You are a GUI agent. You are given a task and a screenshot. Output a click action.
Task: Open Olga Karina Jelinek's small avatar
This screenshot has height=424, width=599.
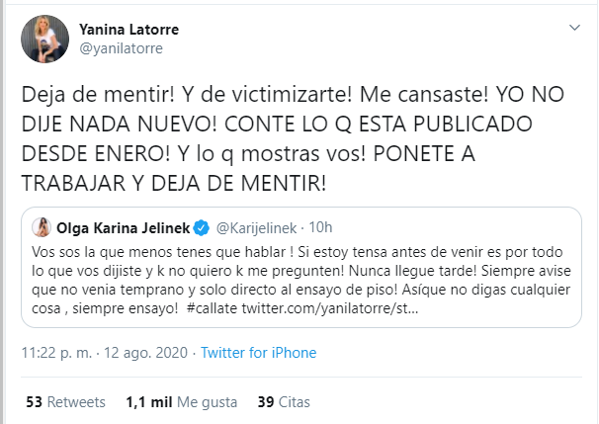tap(42, 228)
